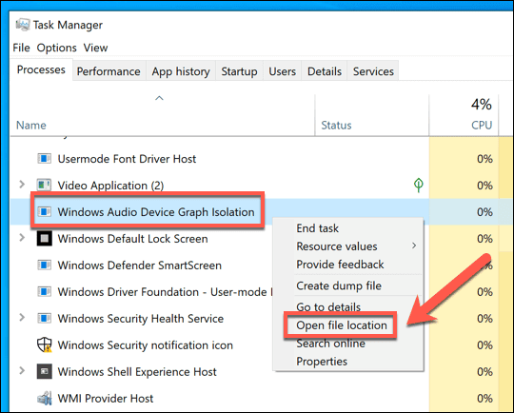Viewport: 514px width, 413px height.
Task: Expand the Windows Security Health Service group
Action: point(22,317)
